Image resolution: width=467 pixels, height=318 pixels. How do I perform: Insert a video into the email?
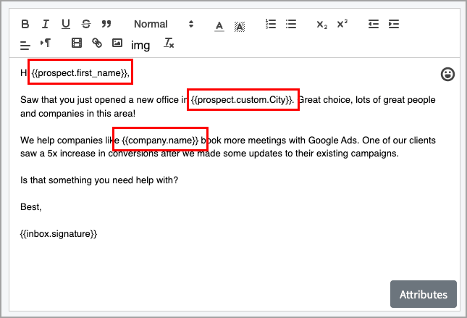(x=77, y=43)
